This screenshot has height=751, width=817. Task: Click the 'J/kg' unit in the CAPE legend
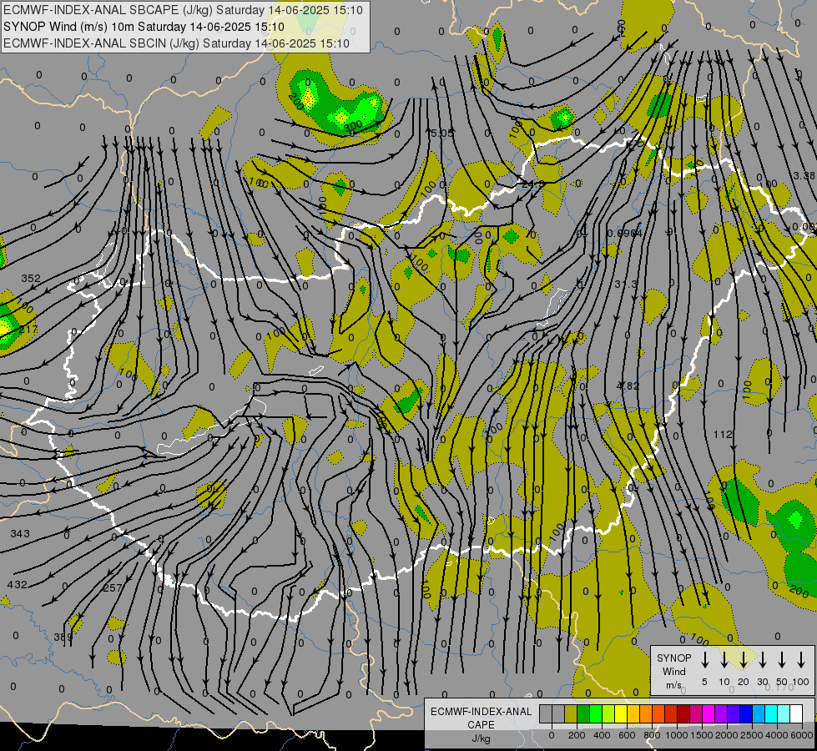(481, 738)
